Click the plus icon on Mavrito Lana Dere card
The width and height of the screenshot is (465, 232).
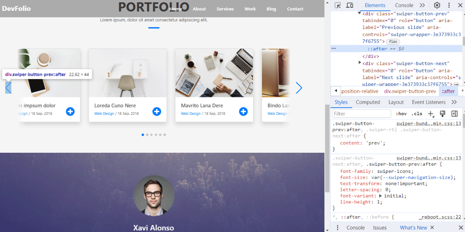(x=243, y=111)
